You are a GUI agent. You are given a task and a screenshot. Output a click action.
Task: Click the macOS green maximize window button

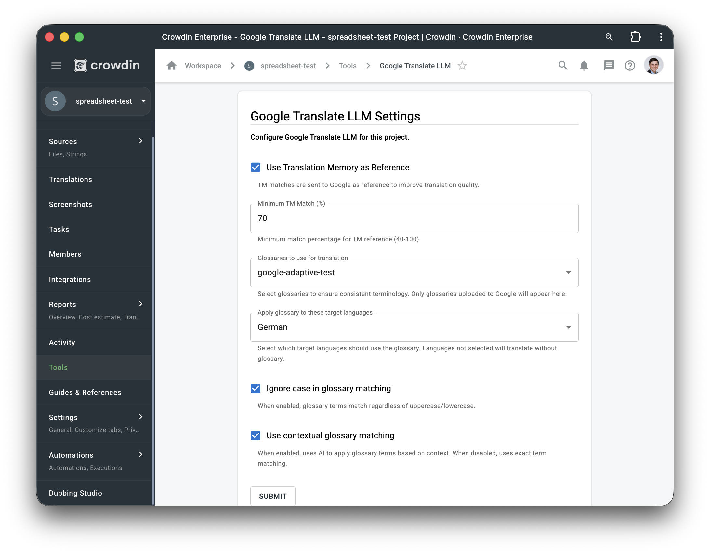pos(79,37)
